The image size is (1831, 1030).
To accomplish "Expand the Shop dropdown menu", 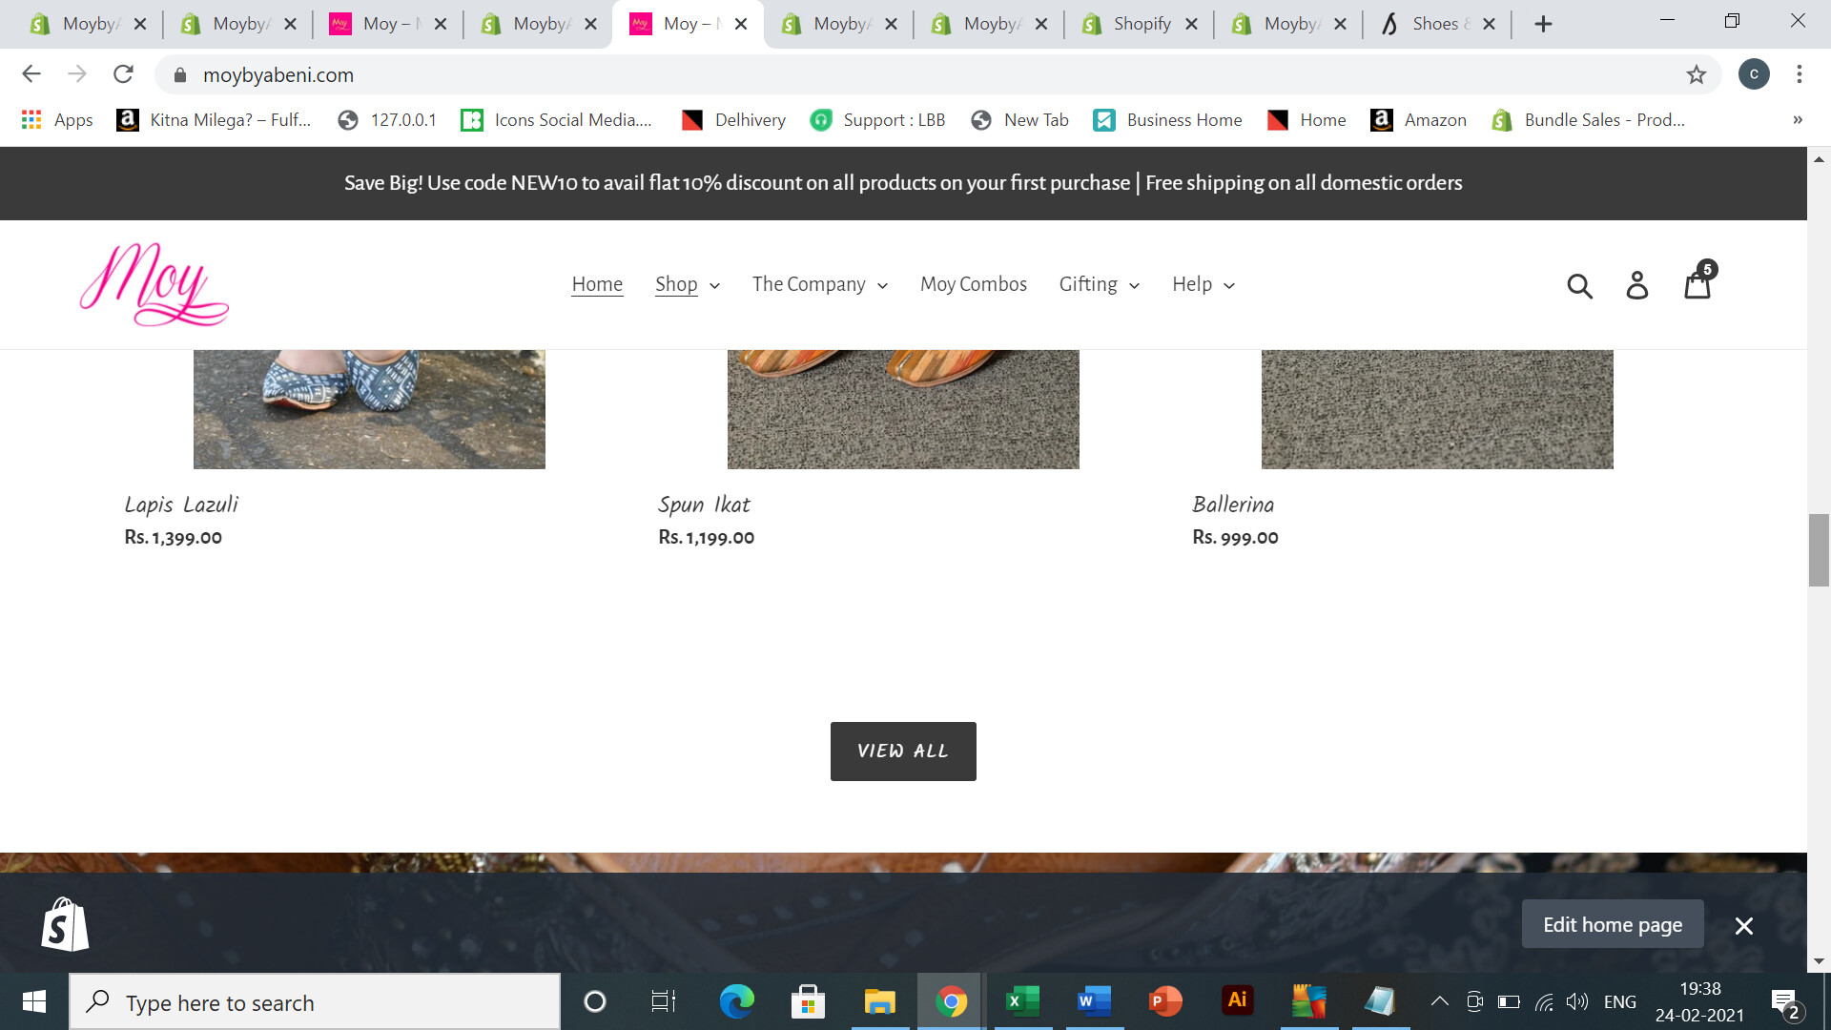I will (687, 284).
